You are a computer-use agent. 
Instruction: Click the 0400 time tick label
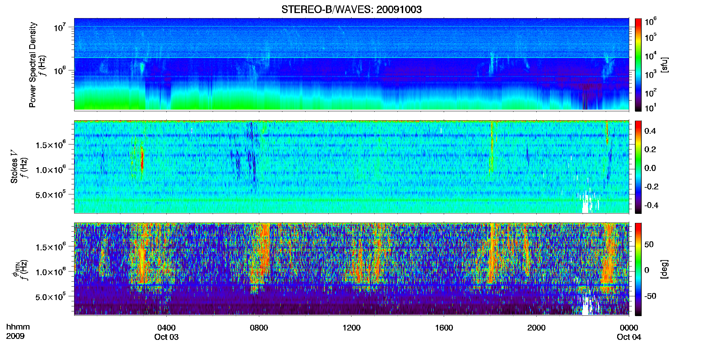click(166, 327)
